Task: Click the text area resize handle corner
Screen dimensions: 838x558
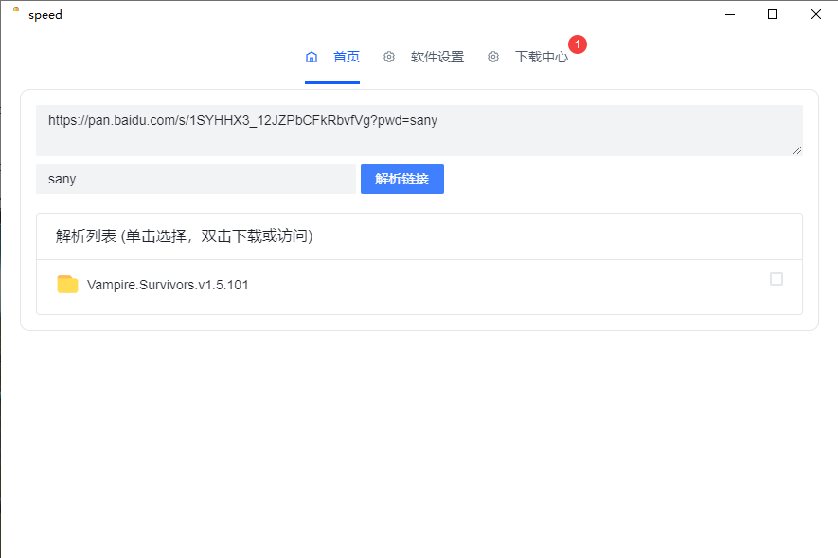Action: tap(797, 150)
